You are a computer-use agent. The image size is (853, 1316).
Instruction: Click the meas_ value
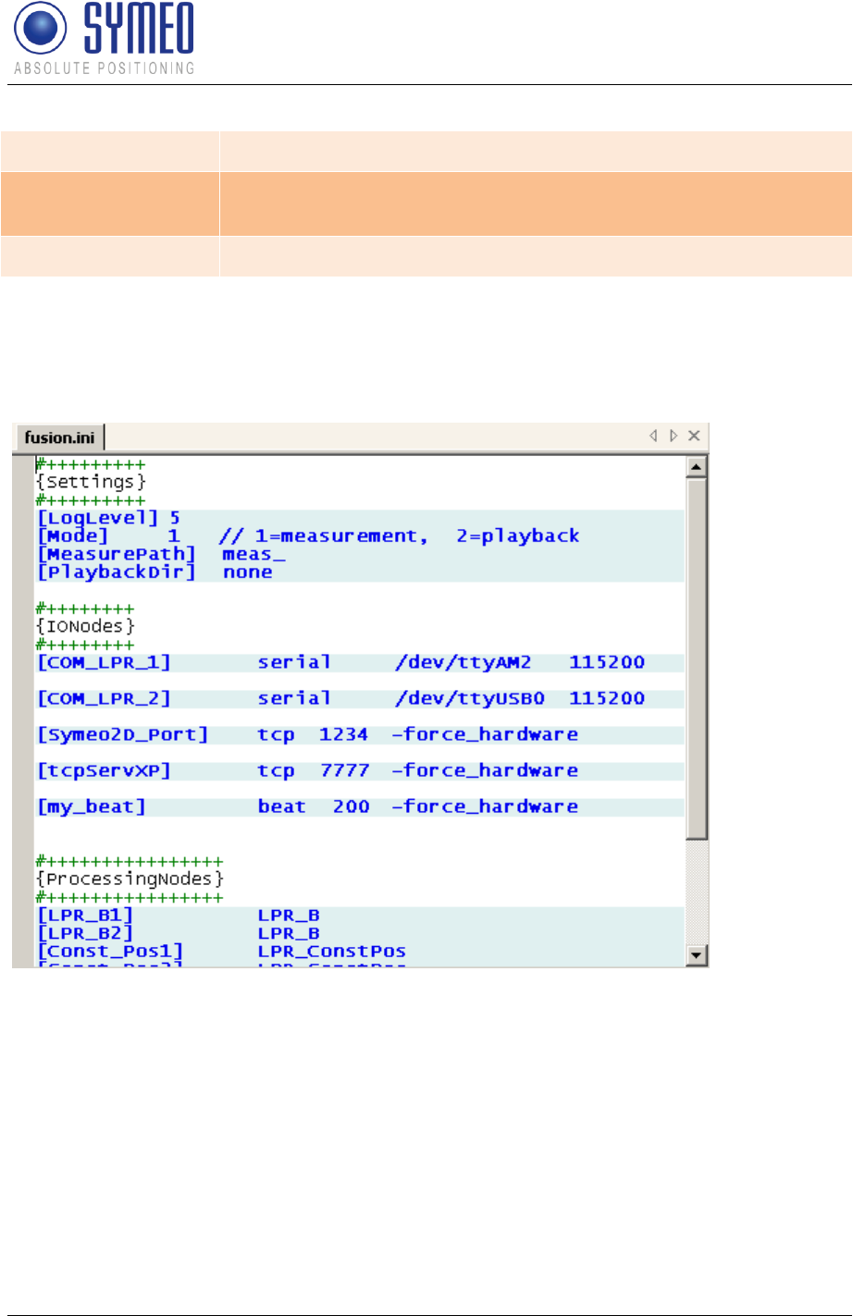coord(254,554)
